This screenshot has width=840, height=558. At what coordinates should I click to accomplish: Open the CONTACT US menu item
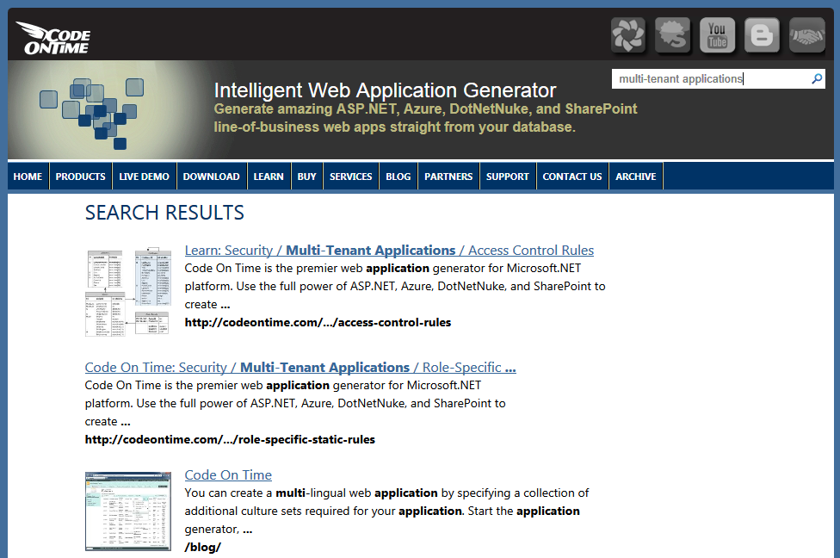click(x=572, y=177)
